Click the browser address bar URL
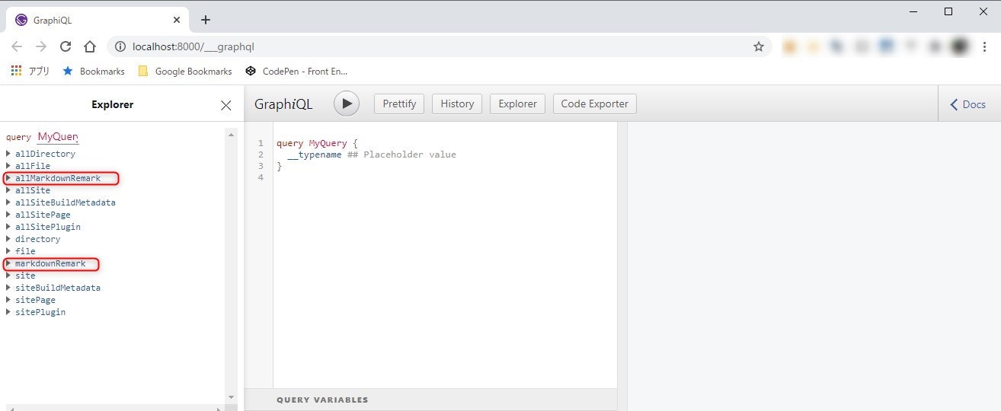The height and width of the screenshot is (411, 1001). click(x=193, y=46)
